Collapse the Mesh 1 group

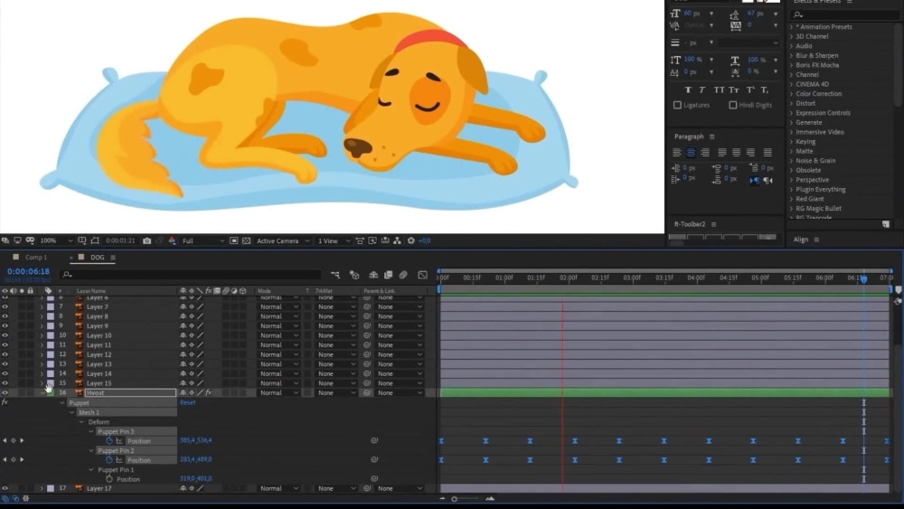(72, 412)
